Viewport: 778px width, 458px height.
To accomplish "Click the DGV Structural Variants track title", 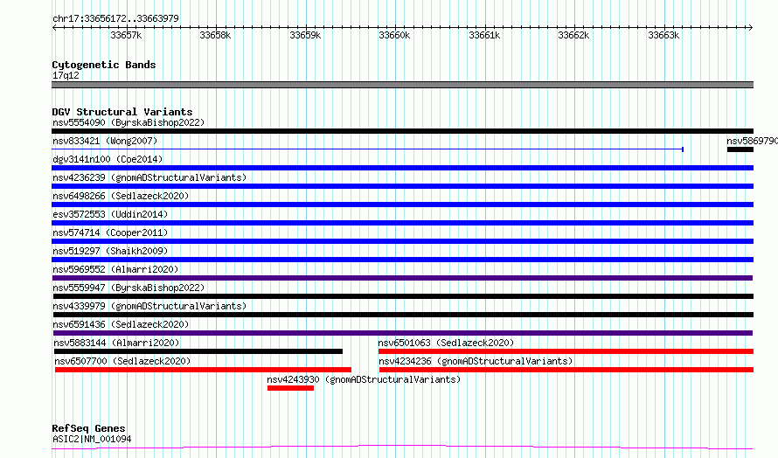I will coord(122,112).
